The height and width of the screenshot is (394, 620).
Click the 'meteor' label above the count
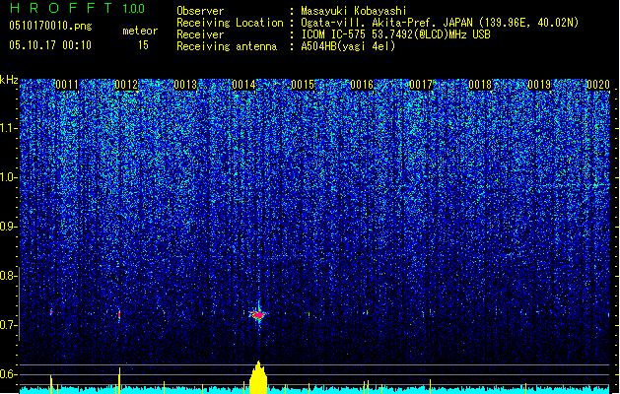(x=140, y=31)
